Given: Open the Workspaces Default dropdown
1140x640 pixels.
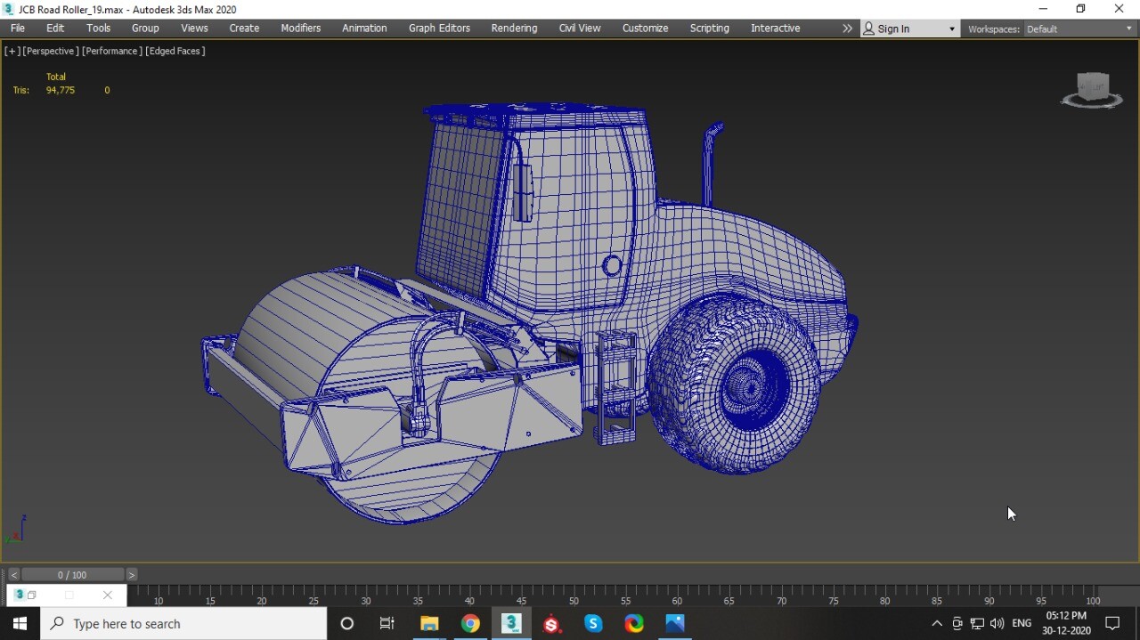Looking at the screenshot, I should point(1079,28).
